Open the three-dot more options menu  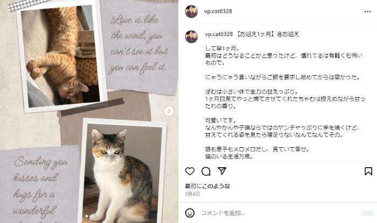[368, 11]
